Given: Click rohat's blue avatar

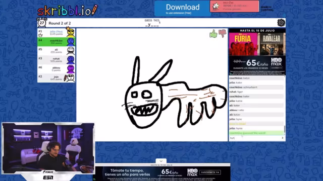Looking at the screenshot, I should [x=71, y=60].
